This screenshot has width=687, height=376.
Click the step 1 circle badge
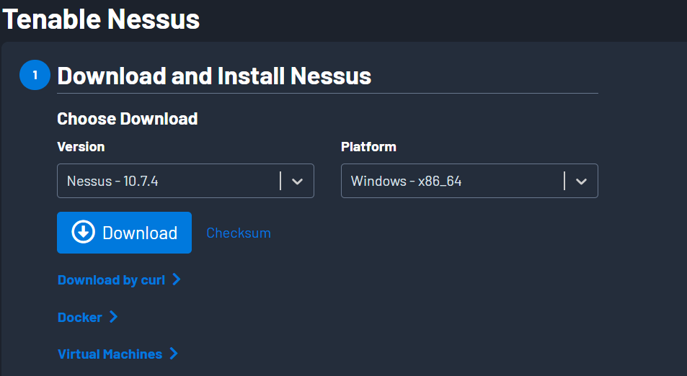point(34,76)
